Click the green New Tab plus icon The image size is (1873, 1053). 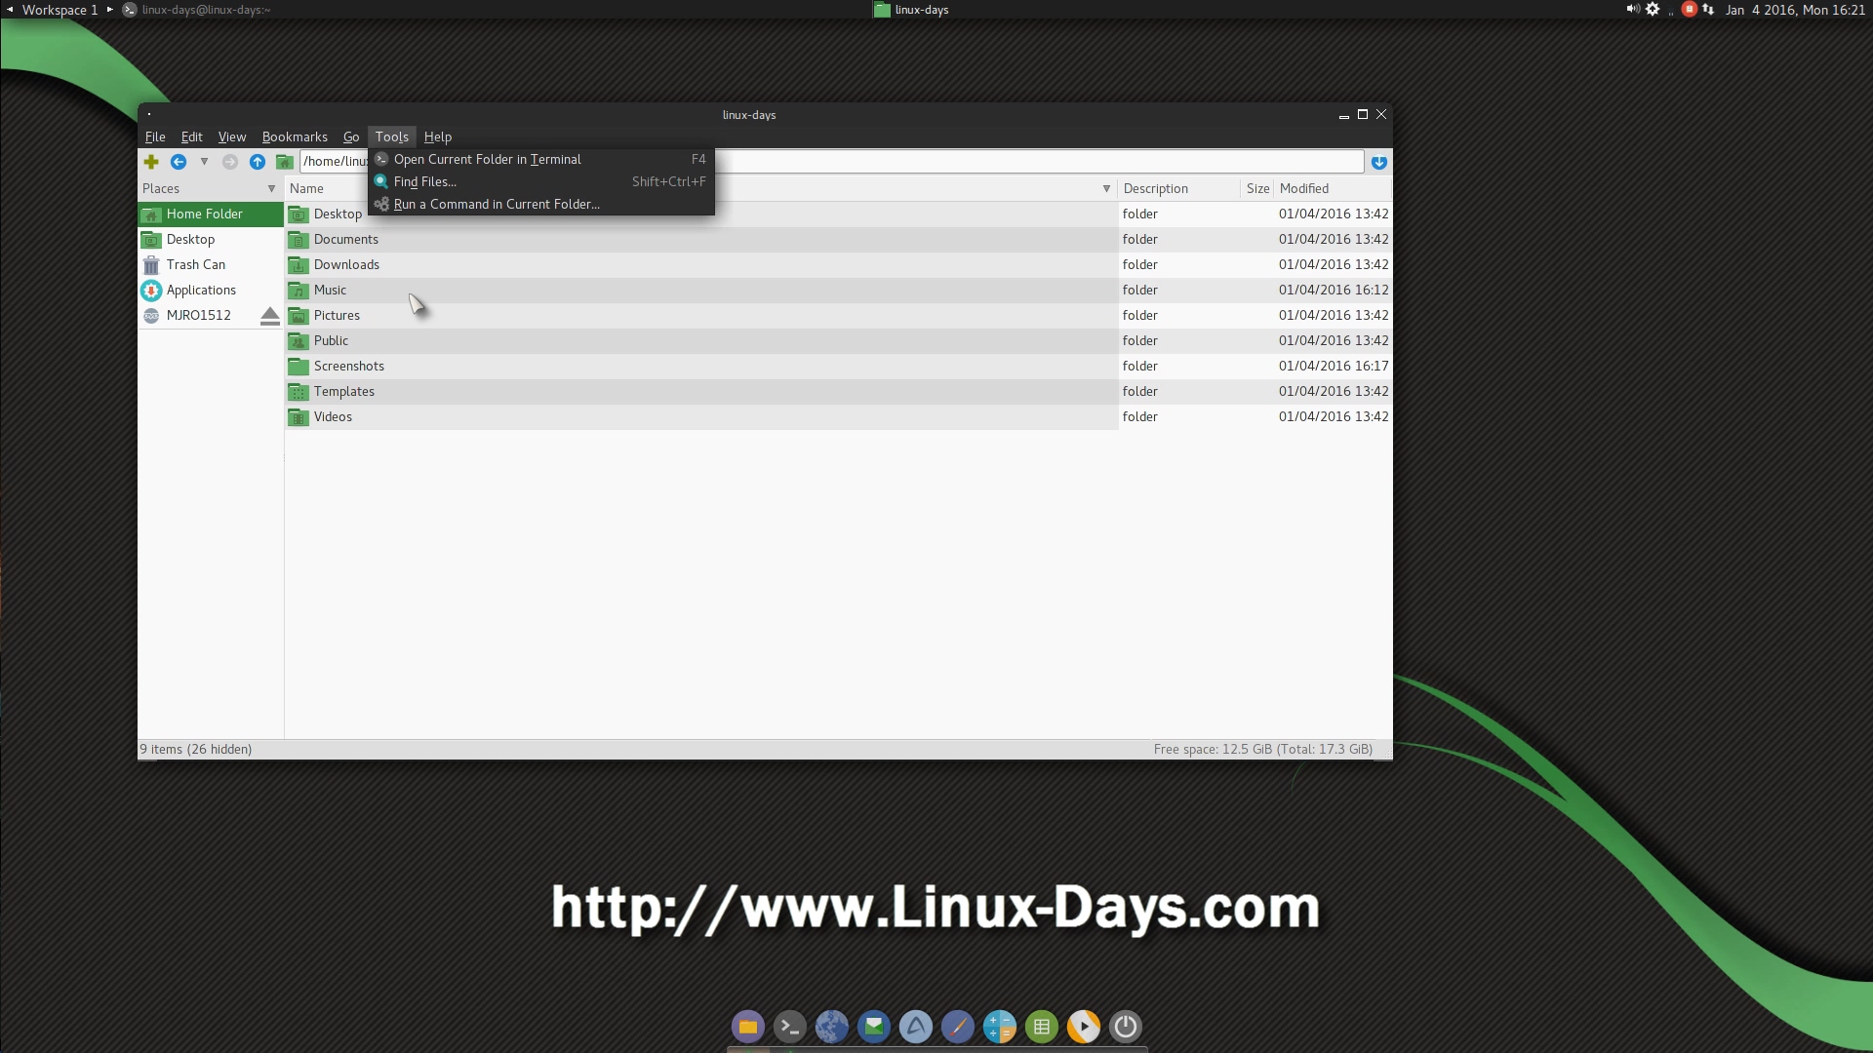151,162
